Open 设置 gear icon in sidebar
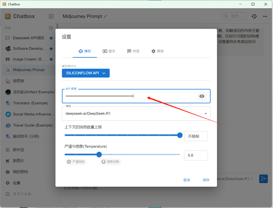 coord(8,183)
